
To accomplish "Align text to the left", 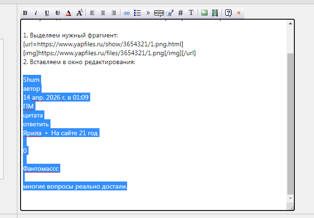I will coord(92,13).
